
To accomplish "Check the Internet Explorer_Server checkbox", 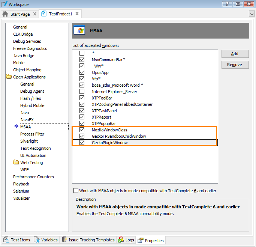I will click(82, 91).
